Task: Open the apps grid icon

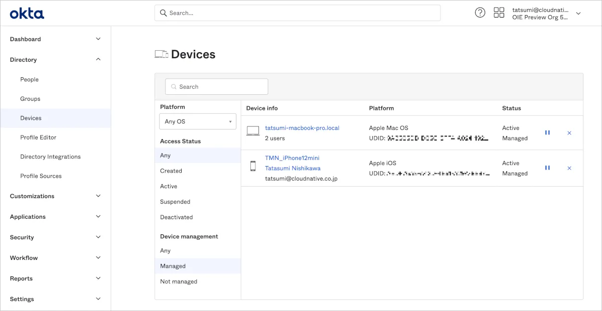Action: (499, 13)
